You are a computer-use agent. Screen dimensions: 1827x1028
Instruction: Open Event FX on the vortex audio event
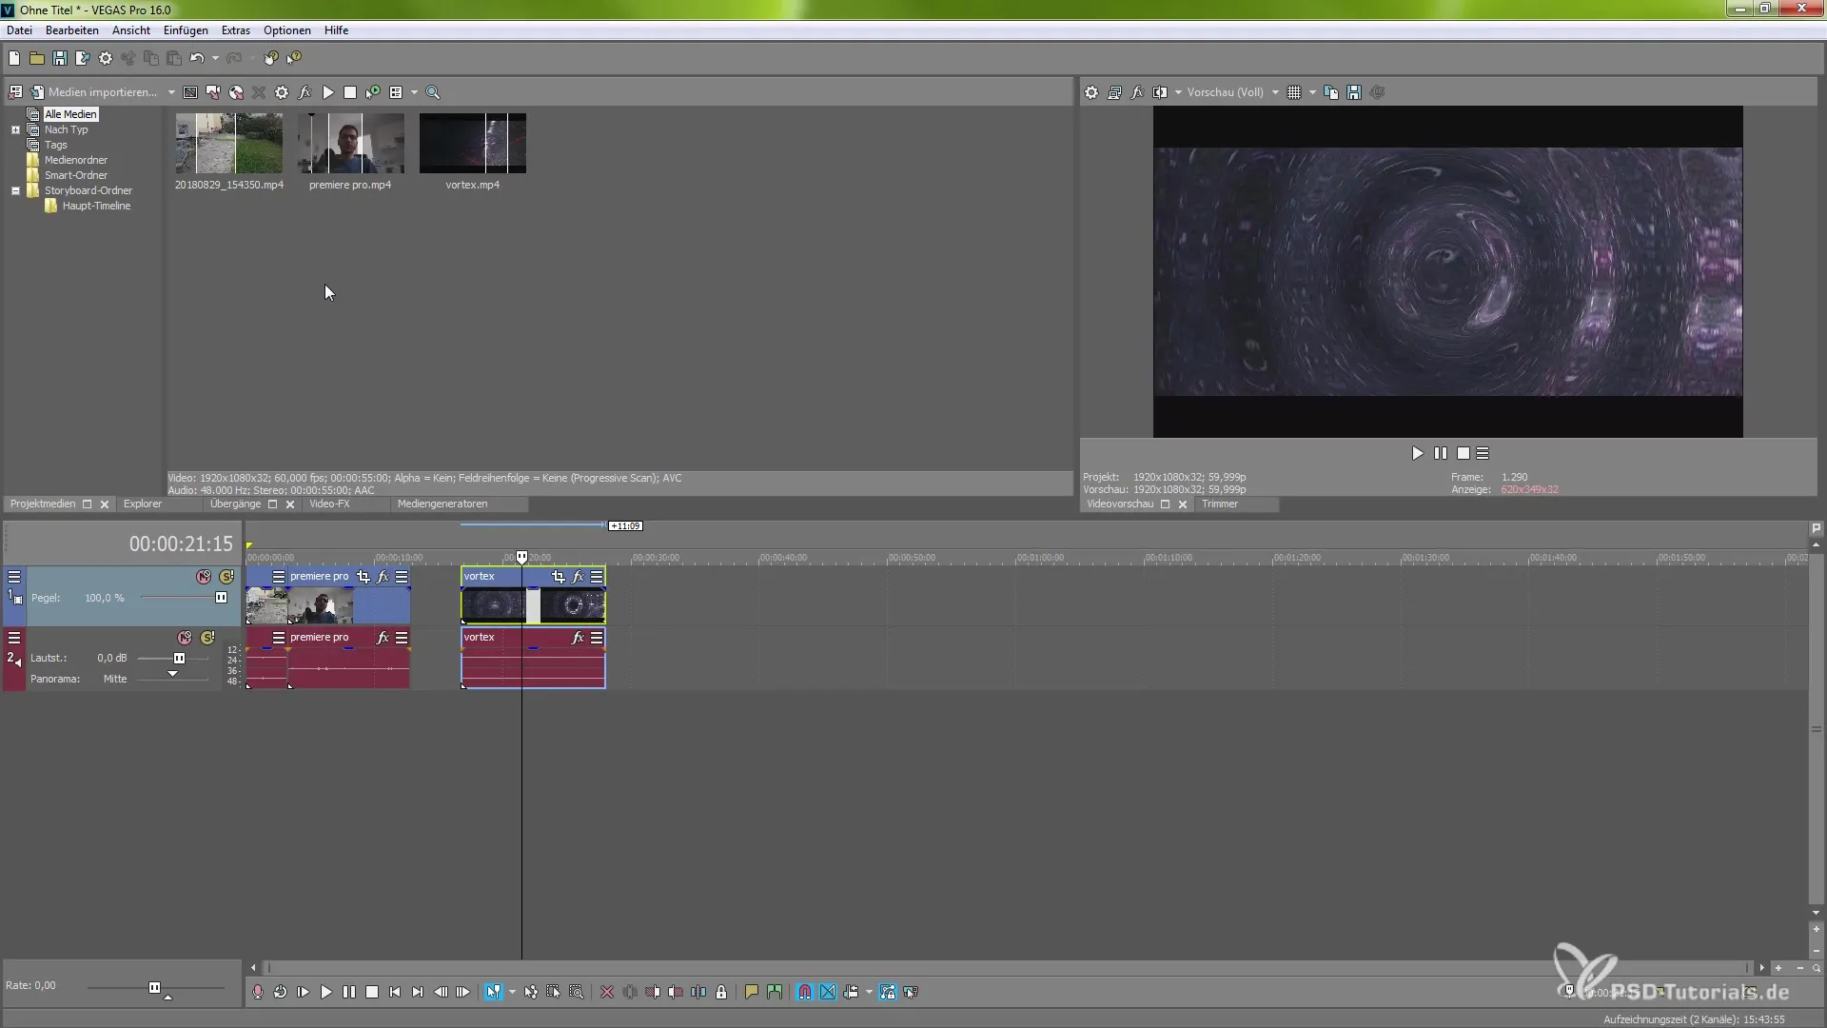tap(578, 638)
